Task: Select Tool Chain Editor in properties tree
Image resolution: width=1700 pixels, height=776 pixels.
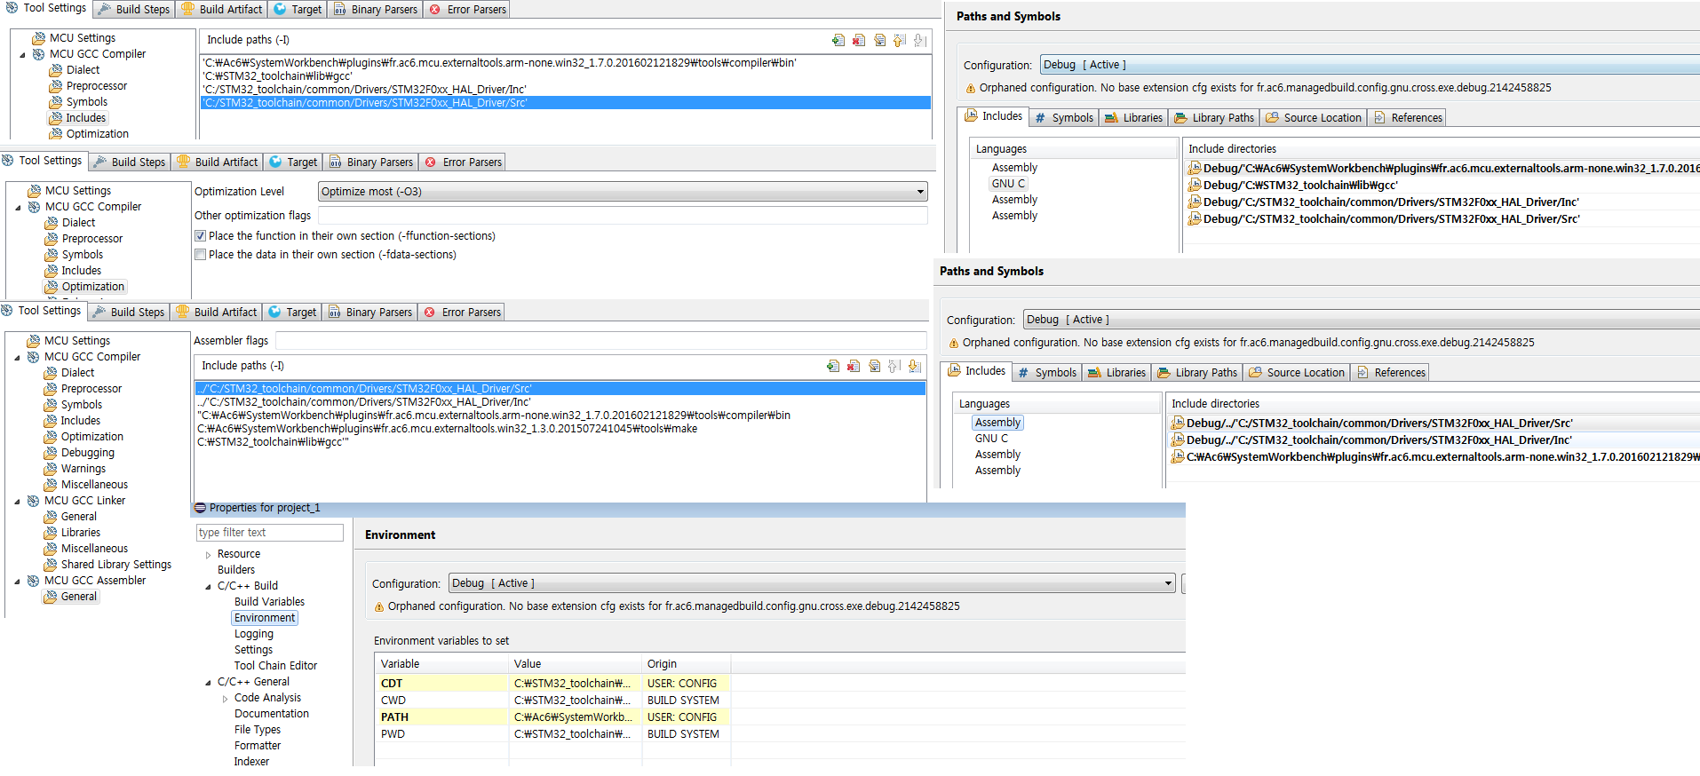Action: tap(275, 666)
